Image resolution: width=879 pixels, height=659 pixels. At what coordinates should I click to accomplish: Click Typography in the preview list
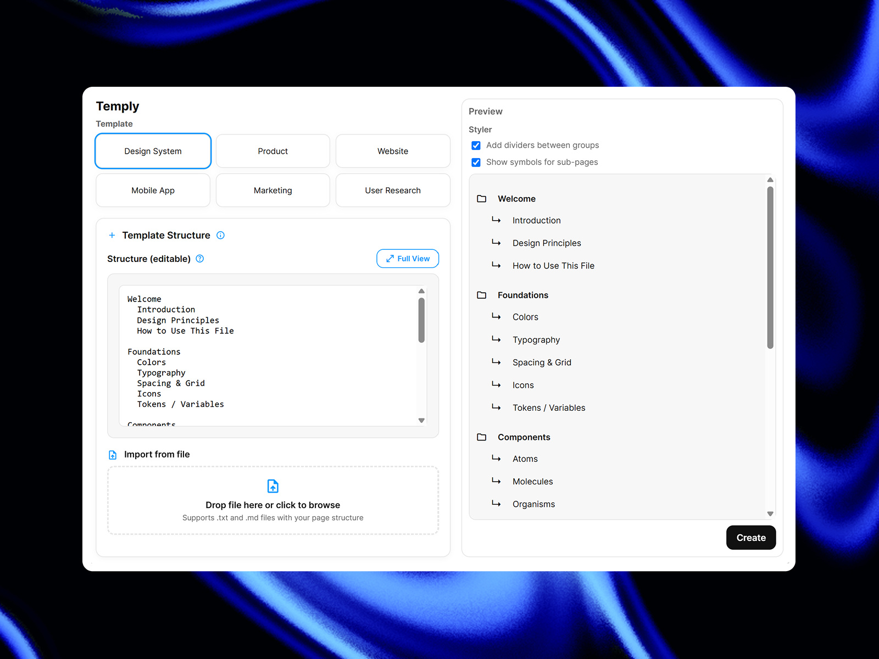(x=536, y=340)
